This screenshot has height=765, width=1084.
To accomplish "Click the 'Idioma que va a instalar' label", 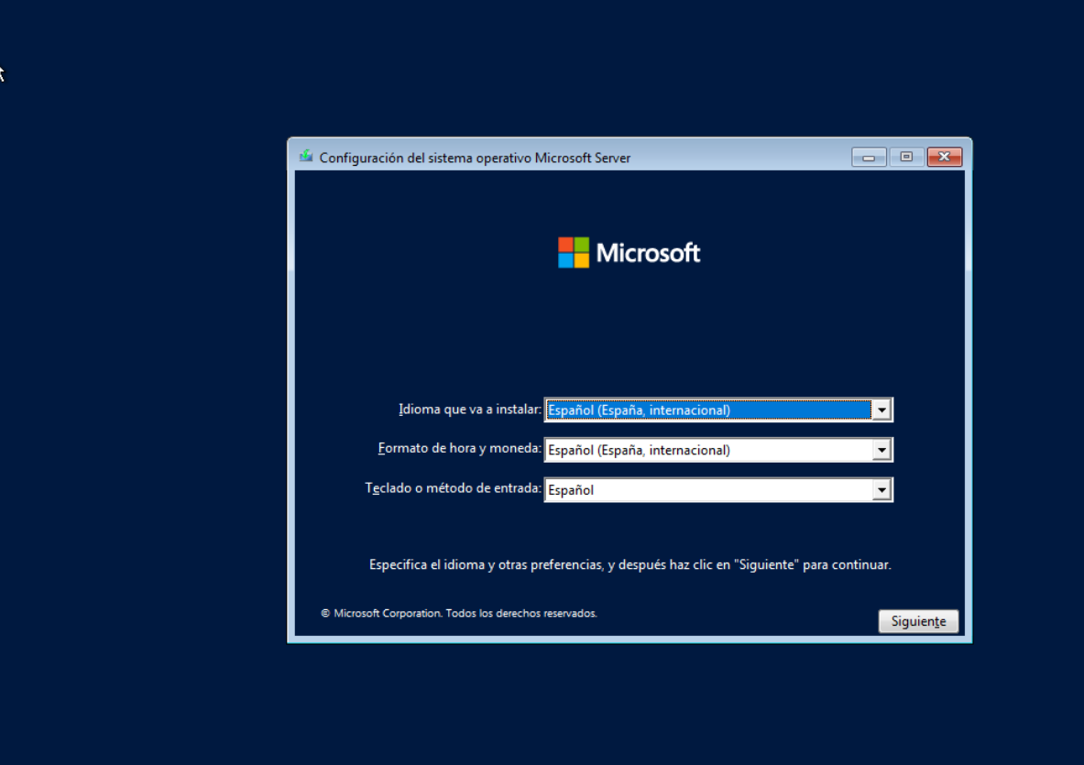I will click(x=470, y=410).
